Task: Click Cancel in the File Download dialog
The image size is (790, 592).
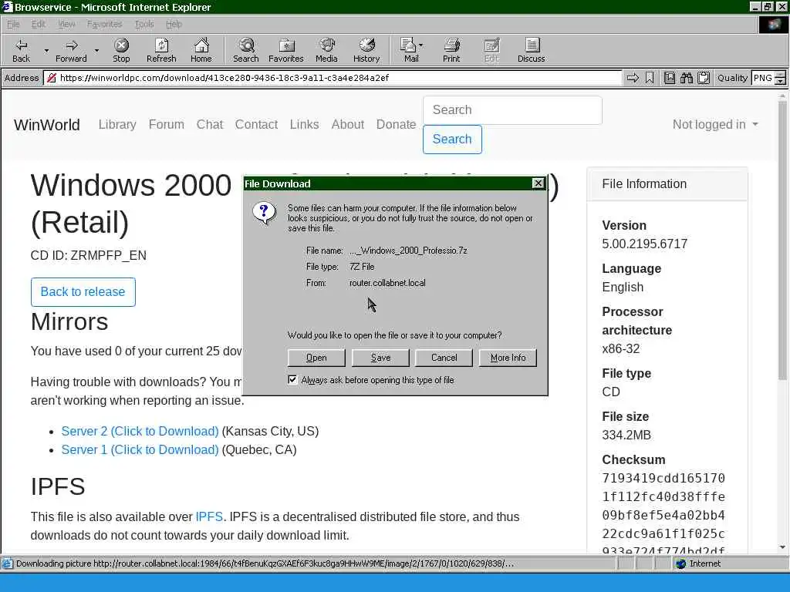Action: coord(444,358)
